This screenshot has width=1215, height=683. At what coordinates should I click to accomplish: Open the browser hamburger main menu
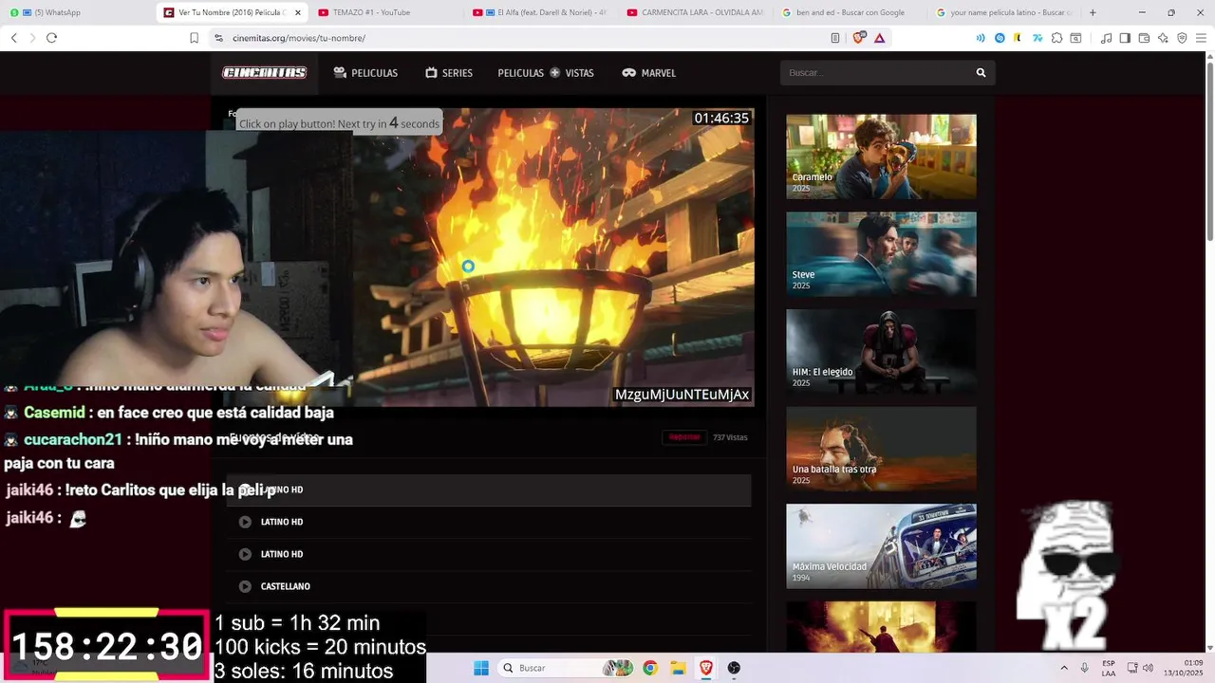click(1202, 38)
